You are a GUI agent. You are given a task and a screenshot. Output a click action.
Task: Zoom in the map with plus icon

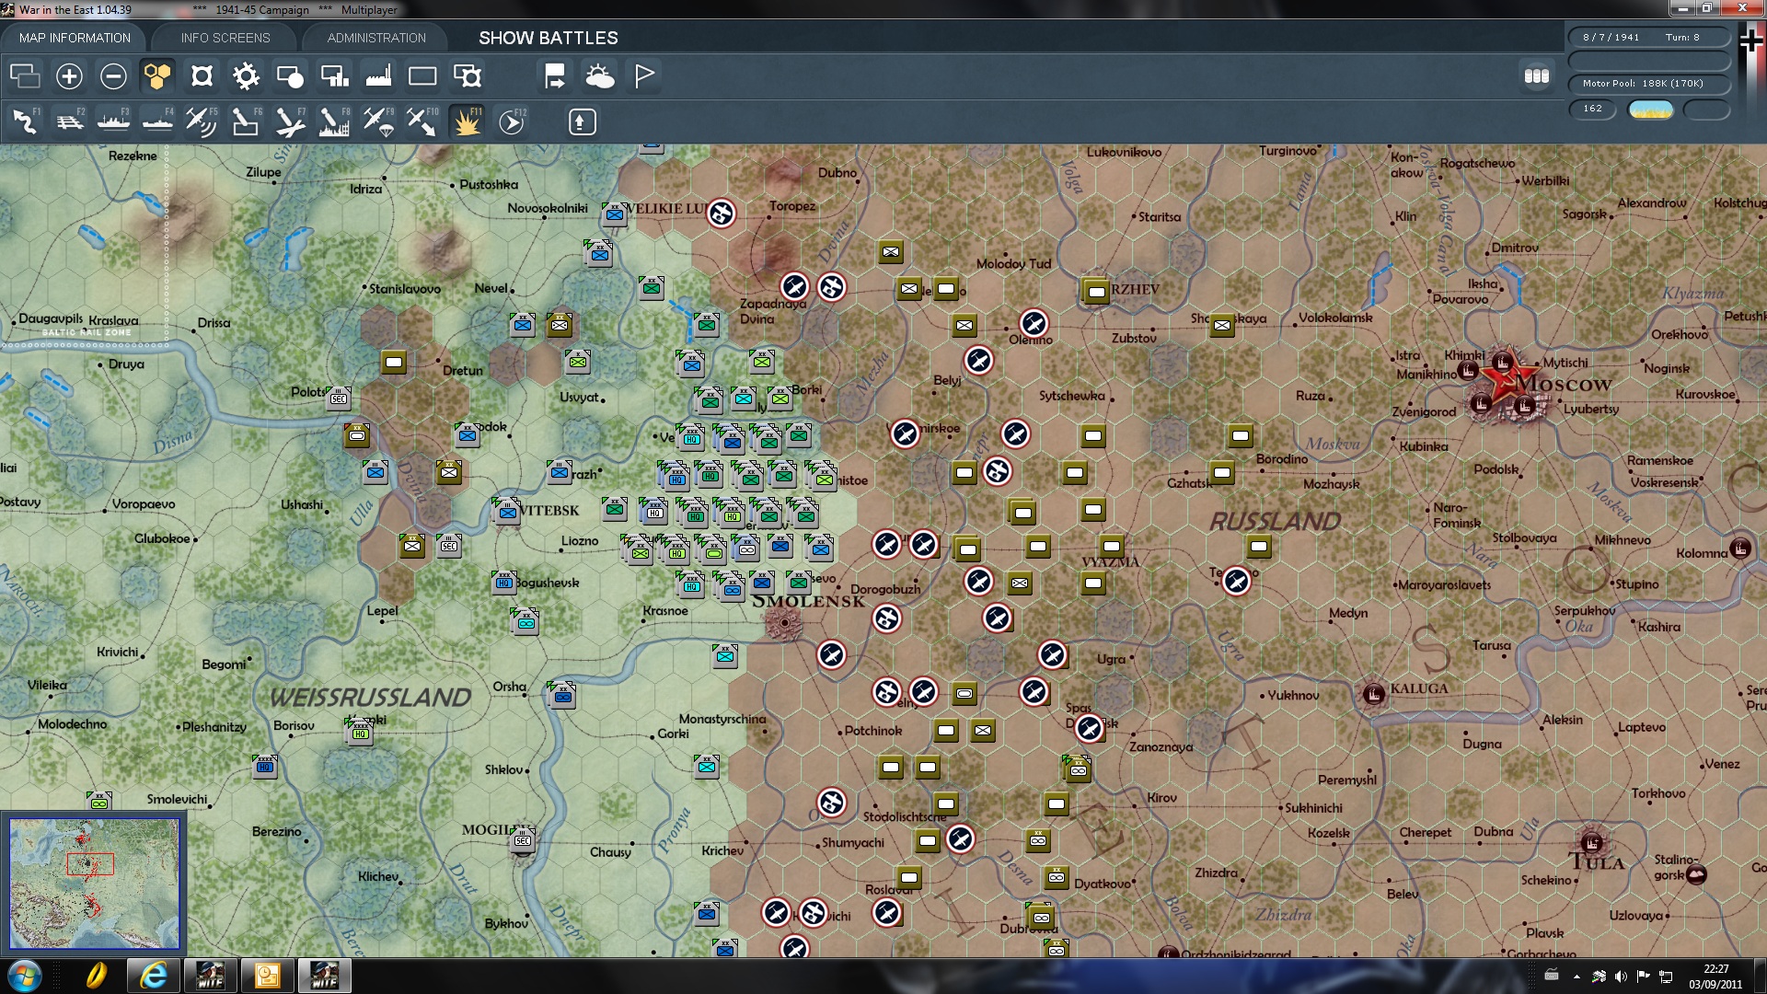tap(69, 75)
